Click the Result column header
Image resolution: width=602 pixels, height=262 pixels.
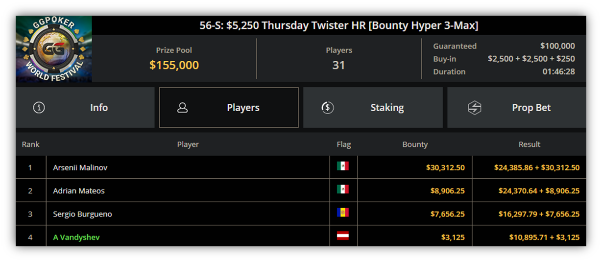click(530, 144)
